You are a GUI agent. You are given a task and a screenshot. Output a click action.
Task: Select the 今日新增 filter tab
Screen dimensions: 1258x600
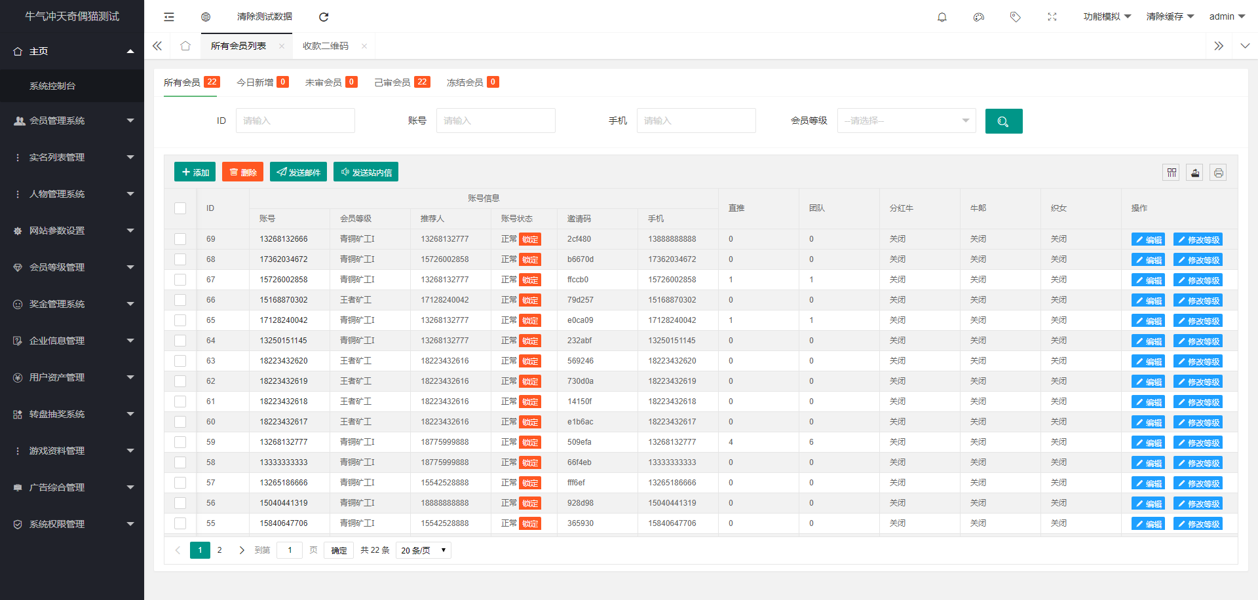(x=262, y=83)
